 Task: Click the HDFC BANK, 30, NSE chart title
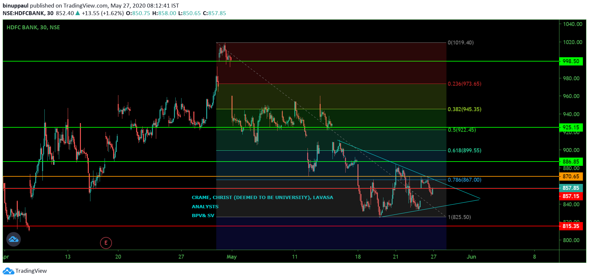click(33, 27)
